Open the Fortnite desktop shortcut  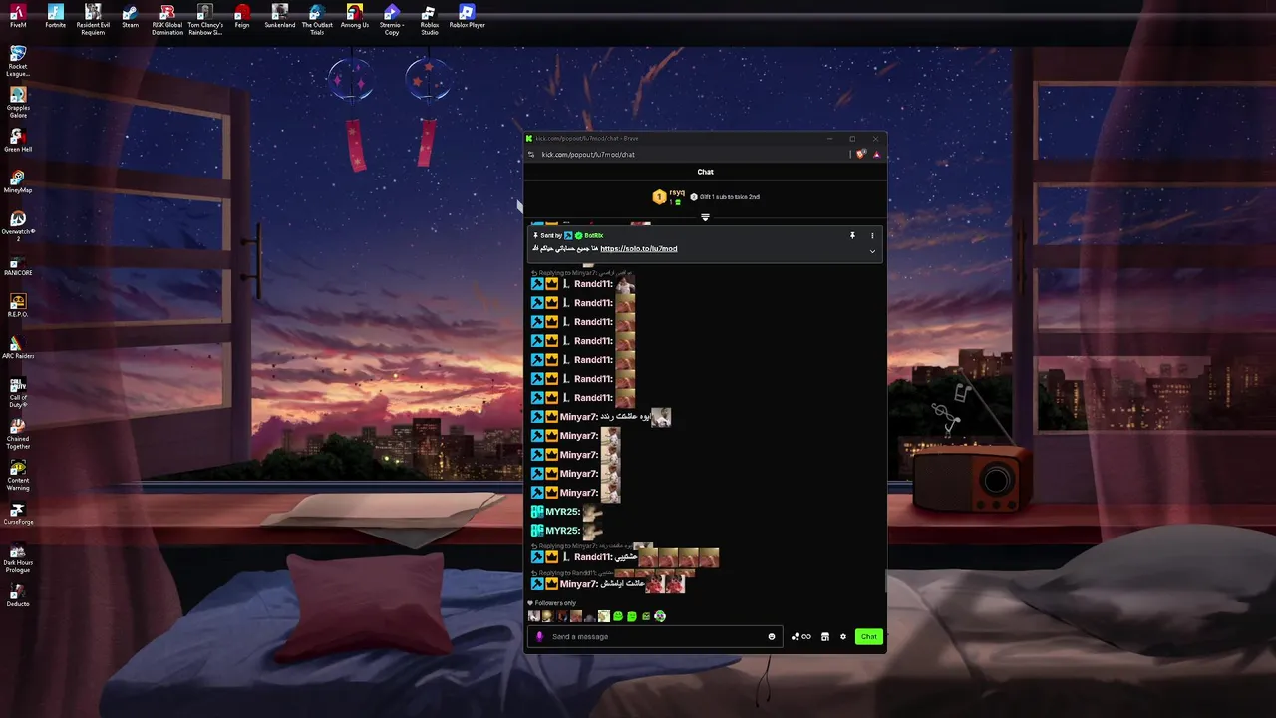click(x=56, y=16)
